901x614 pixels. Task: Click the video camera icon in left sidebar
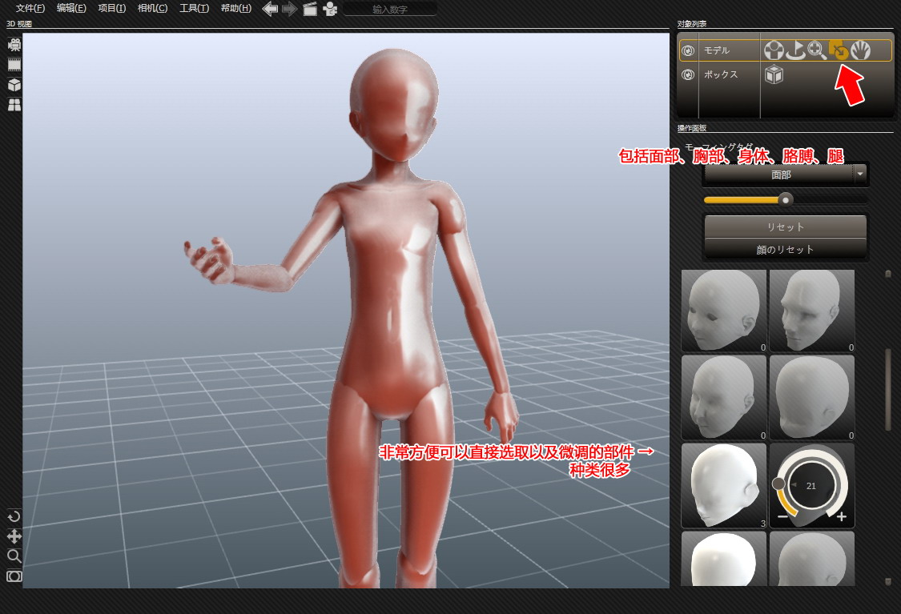[14, 45]
